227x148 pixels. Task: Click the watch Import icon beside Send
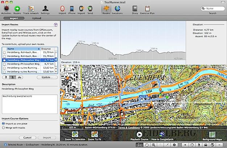tap(81, 9)
